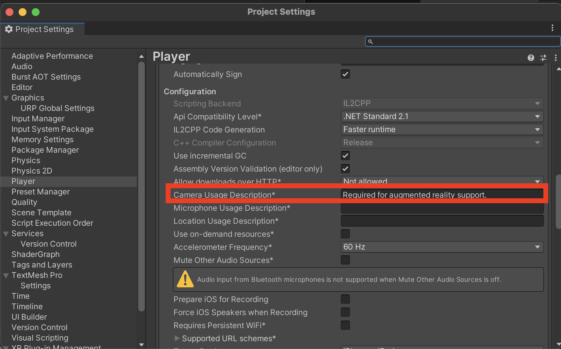Disable Use incremental GC

click(x=345, y=156)
